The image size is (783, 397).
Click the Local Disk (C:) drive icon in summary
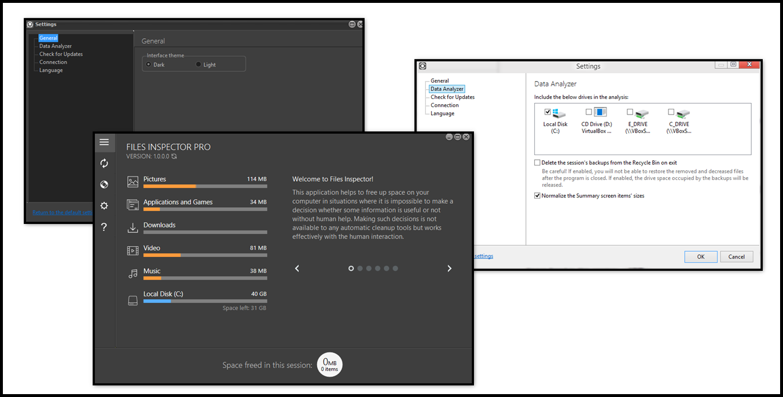pos(133,300)
